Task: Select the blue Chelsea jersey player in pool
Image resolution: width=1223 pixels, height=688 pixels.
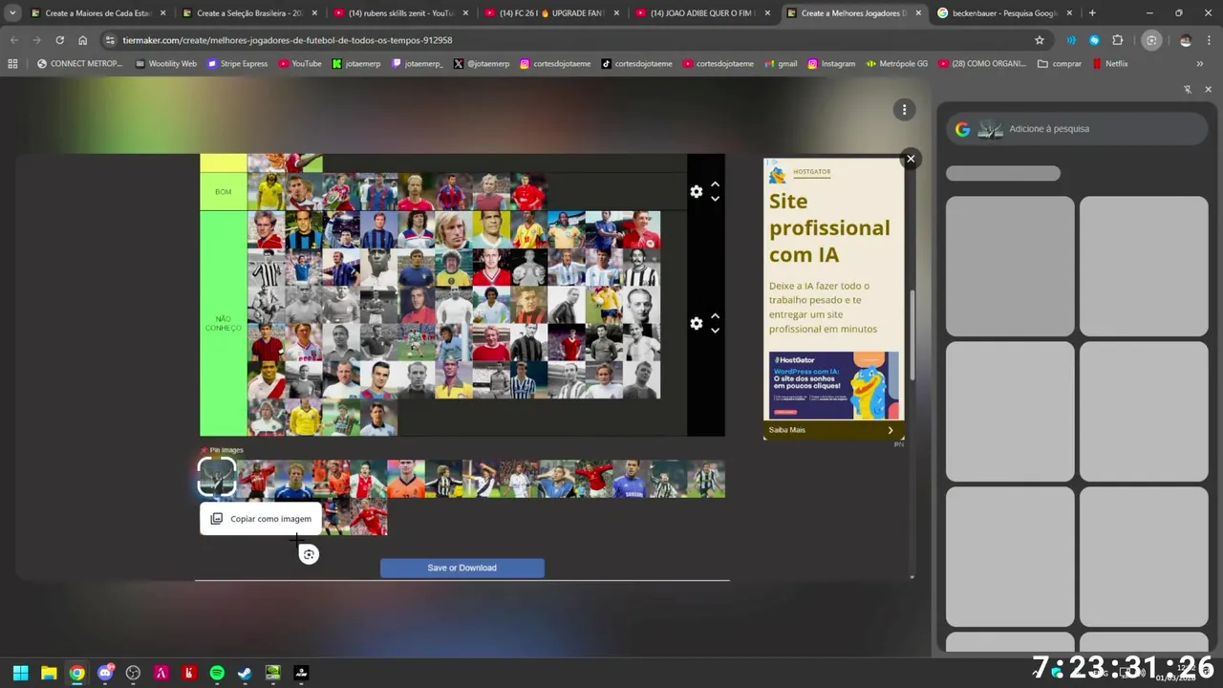Action: [x=632, y=479]
